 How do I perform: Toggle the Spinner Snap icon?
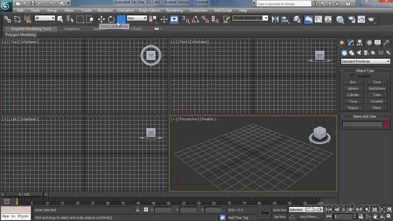point(216,19)
